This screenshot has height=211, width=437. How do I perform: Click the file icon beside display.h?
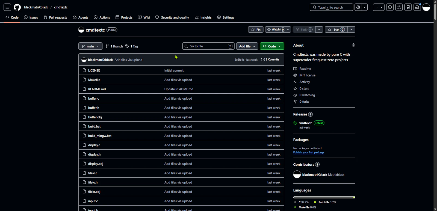[x=84, y=154]
